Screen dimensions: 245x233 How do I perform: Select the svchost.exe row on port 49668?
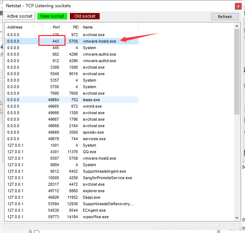[x=72, y=126]
